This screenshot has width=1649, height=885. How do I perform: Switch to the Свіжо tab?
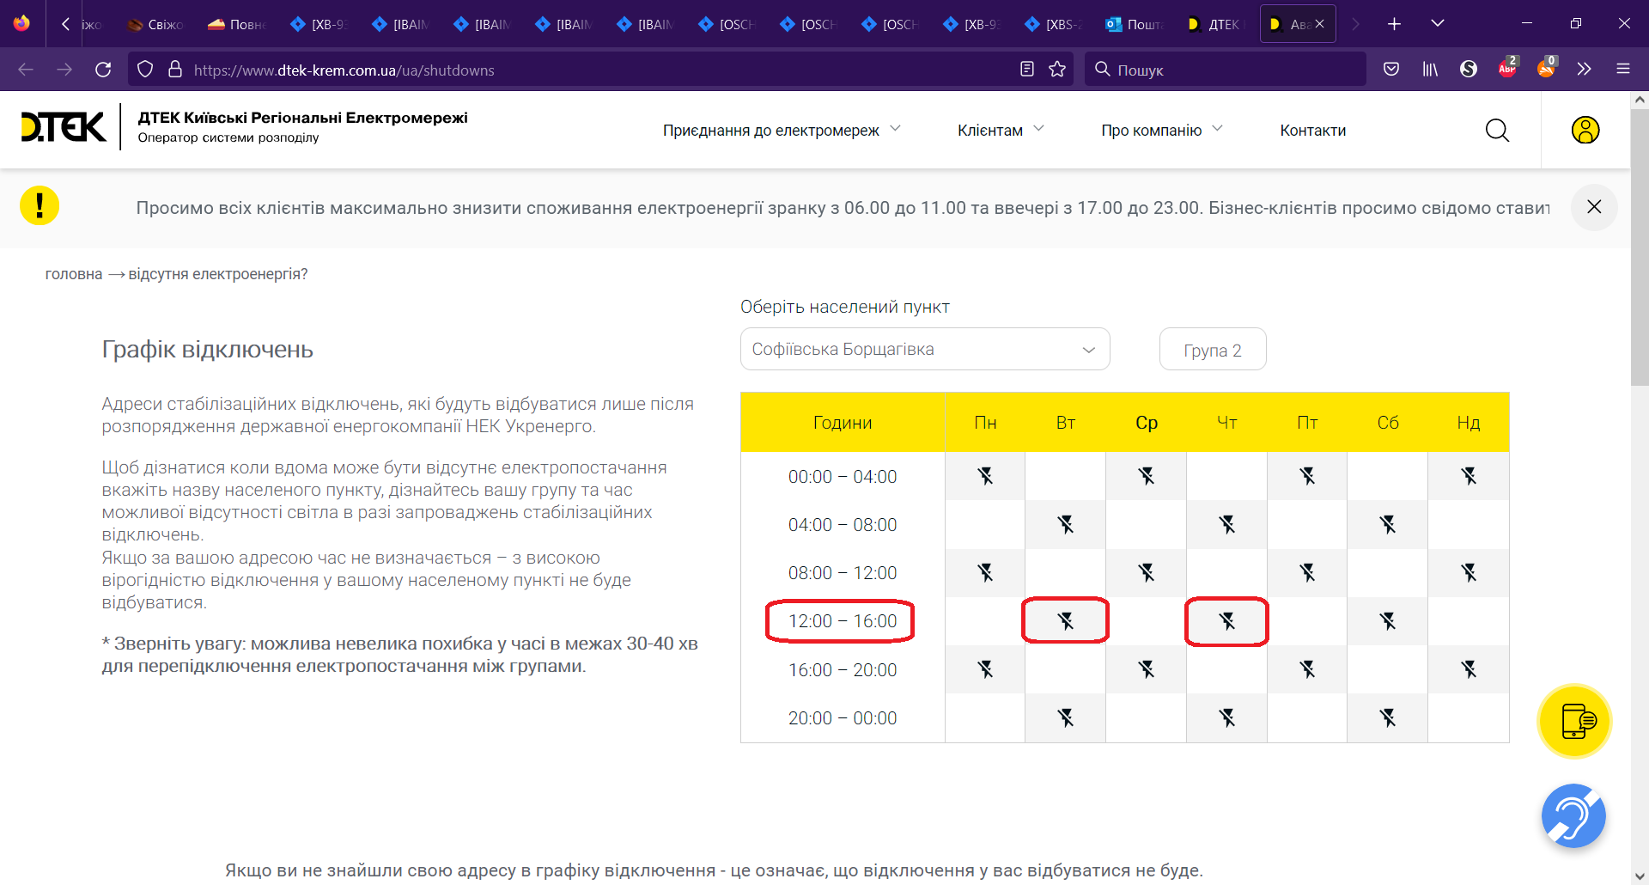[x=155, y=24]
